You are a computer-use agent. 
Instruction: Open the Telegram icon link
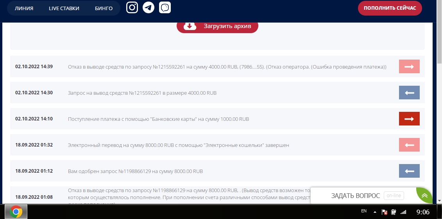click(149, 7)
